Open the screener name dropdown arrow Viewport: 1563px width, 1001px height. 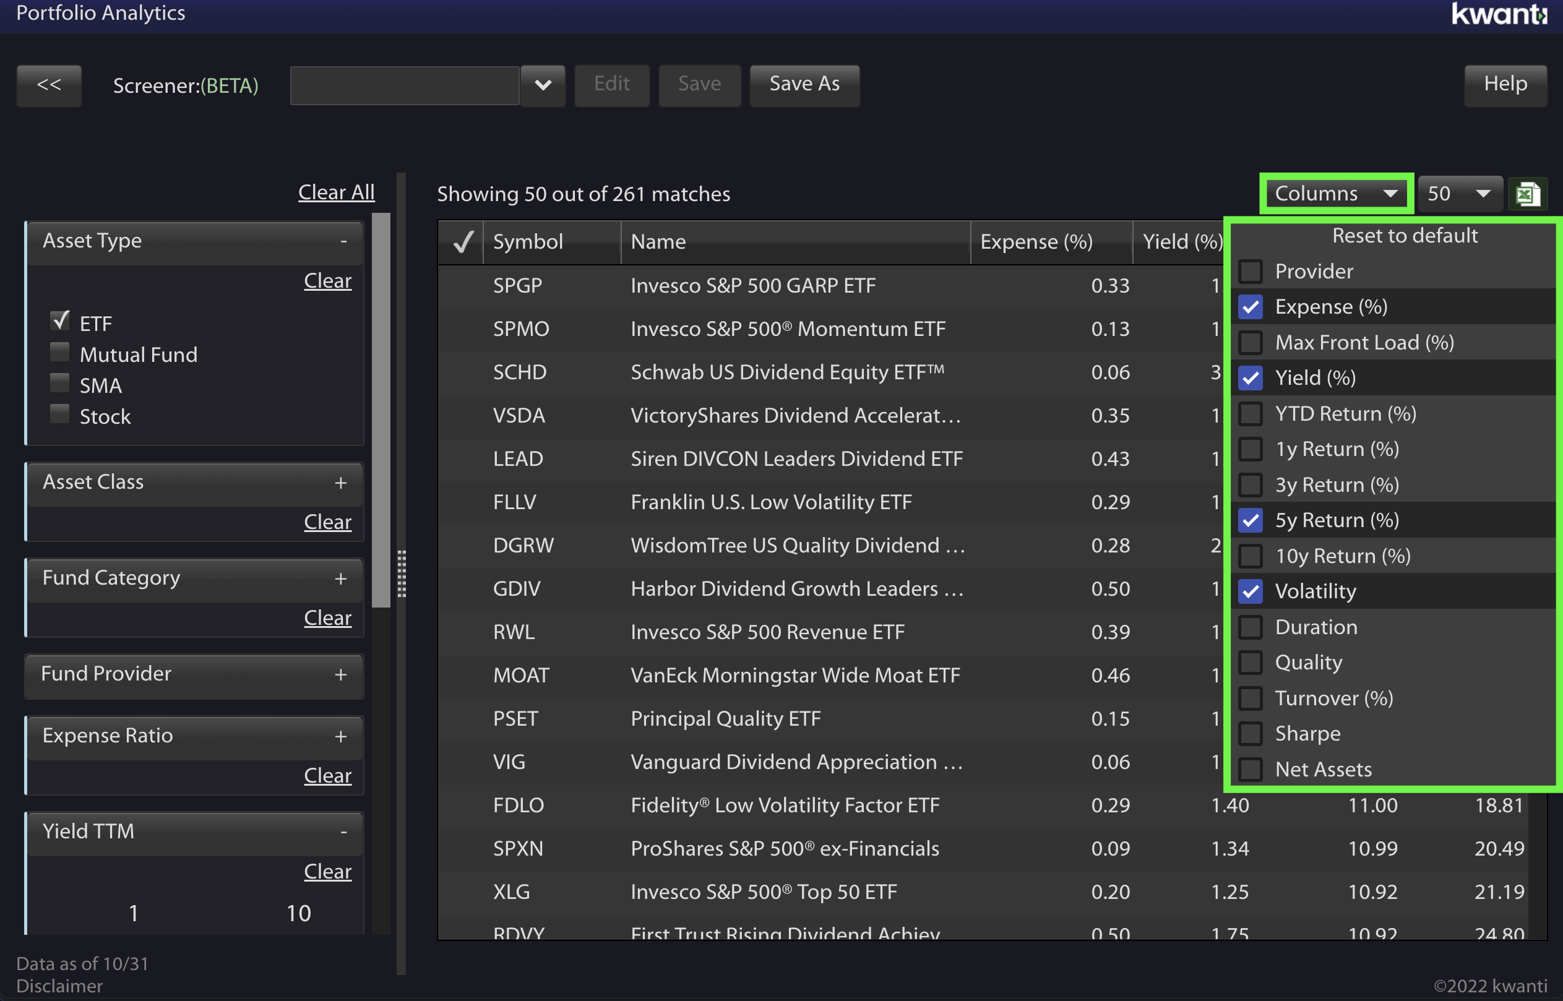click(543, 85)
